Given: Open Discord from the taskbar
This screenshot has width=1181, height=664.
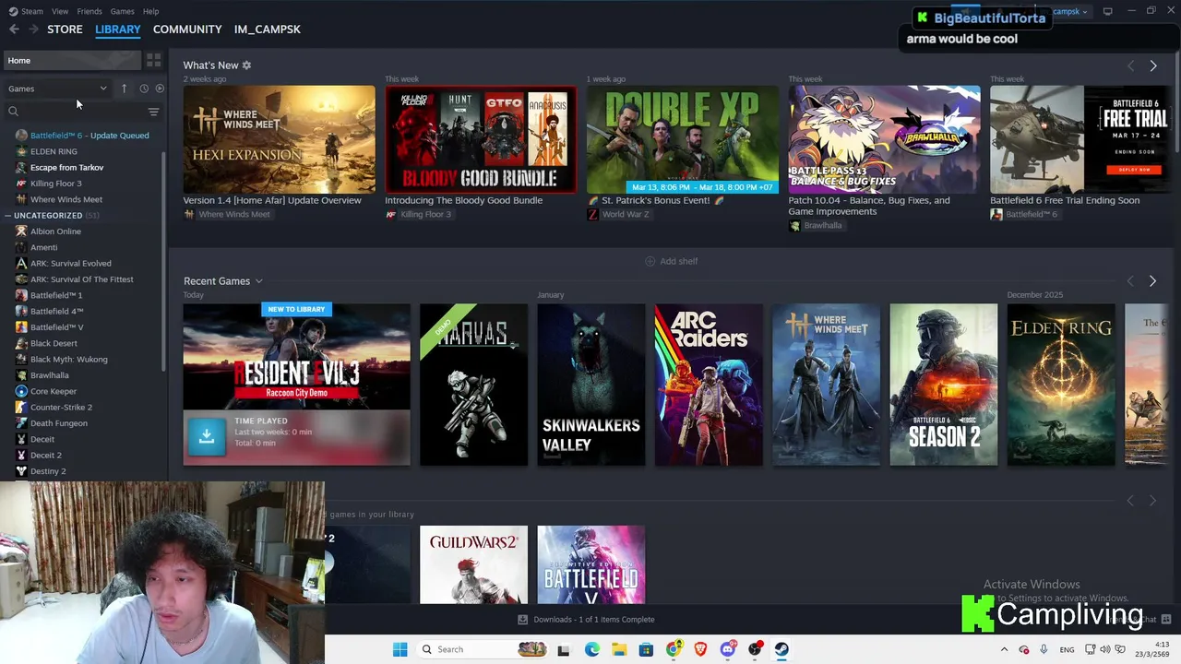Looking at the screenshot, I should 728,649.
